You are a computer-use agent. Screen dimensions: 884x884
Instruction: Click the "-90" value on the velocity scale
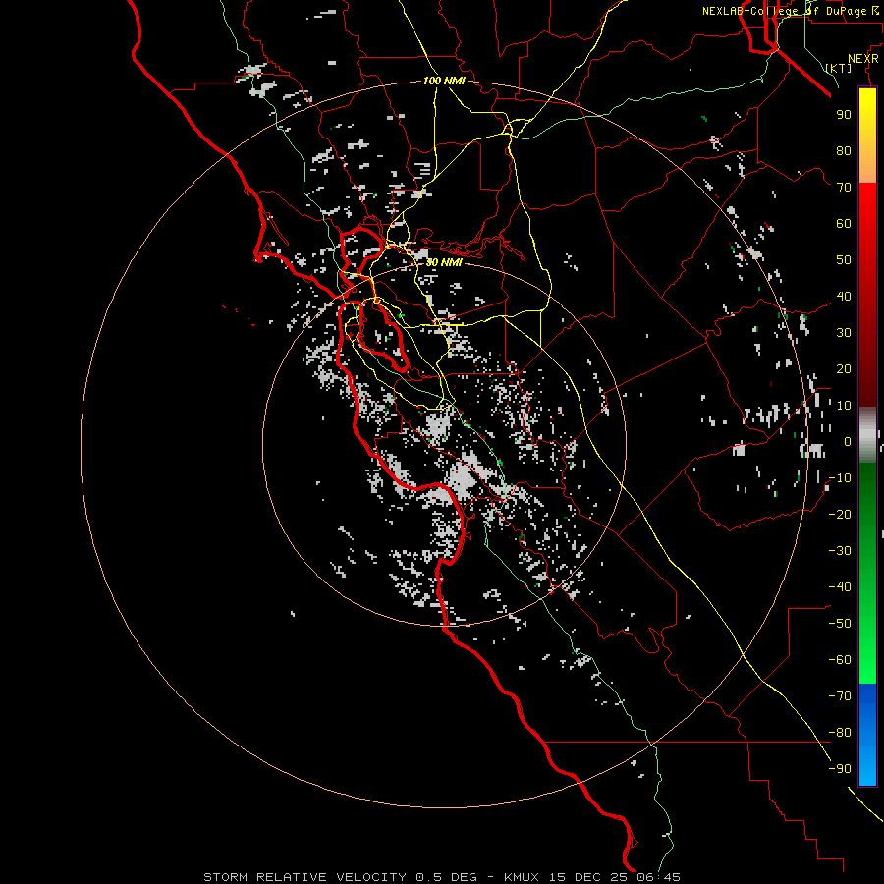840,769
